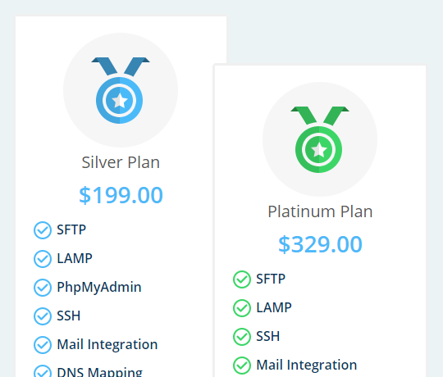Viewport: 443px width, 377px height.
Task: Click Mail Integration text in Platinum plan
Action: coord(307,365)
